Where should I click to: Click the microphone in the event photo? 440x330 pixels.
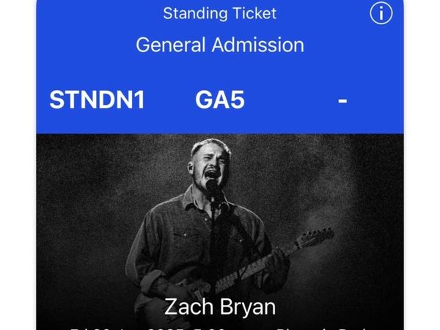(212, 186)
